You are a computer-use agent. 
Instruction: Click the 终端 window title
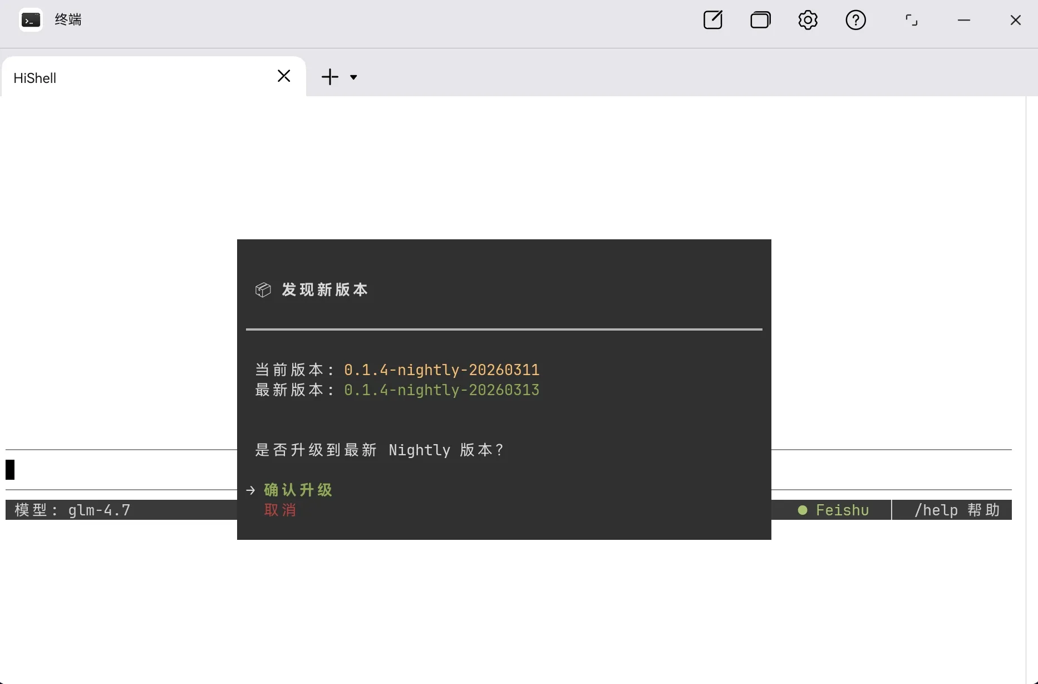tap(68, 20)
